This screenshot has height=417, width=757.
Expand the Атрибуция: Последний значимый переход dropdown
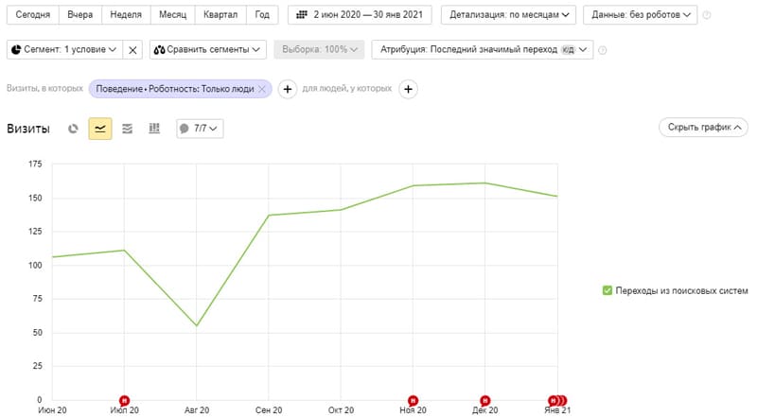point(483,50)
